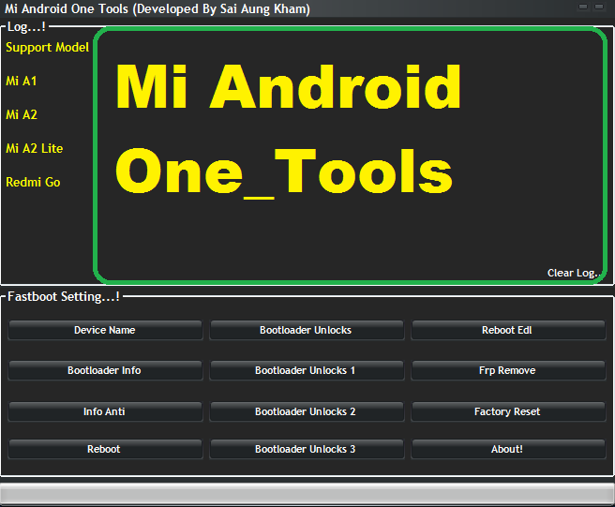615x507 pixels.
Task: Click the bottom progress bar
Action: pyautogui.click(x=307, y=493)
